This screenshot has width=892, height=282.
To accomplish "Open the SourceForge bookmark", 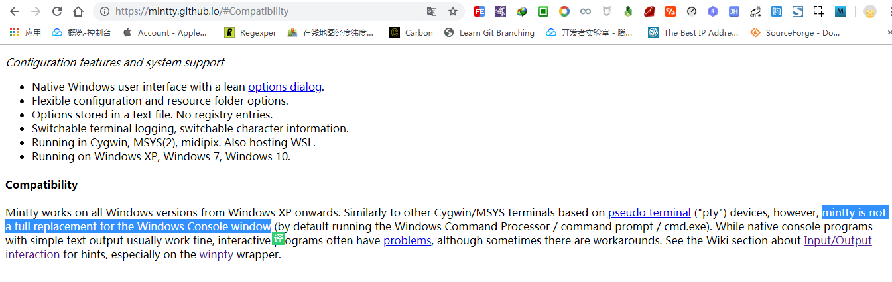I will tap(795, 32).
